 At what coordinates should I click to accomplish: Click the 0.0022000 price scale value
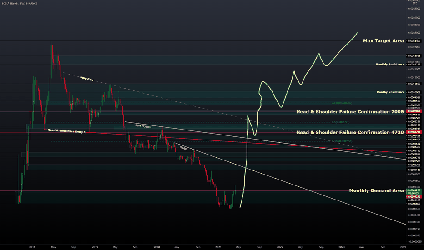pyautogui.click(x=414, y=47)
